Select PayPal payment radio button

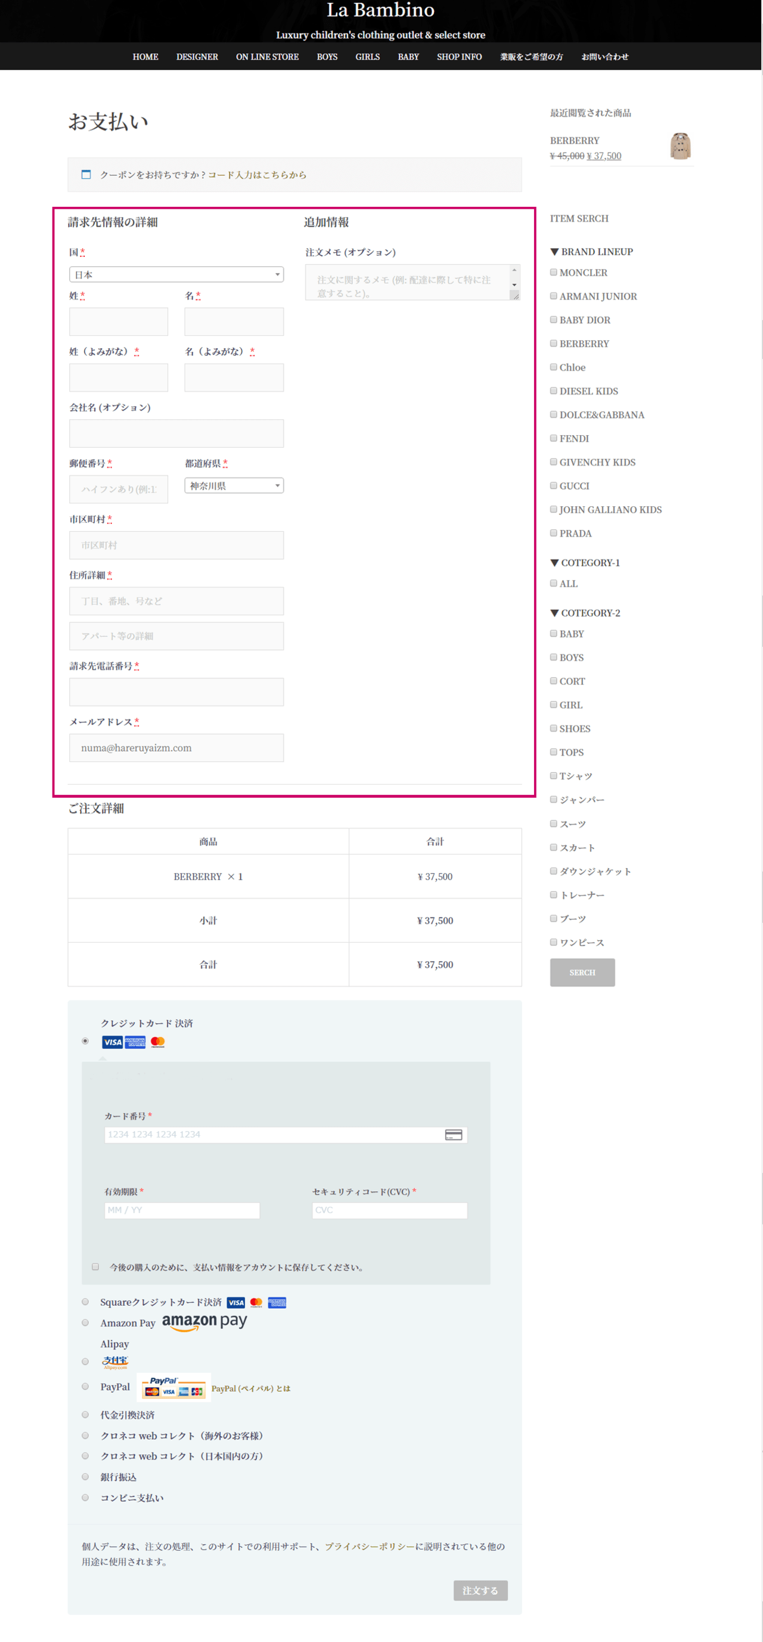pos(85,1386)
